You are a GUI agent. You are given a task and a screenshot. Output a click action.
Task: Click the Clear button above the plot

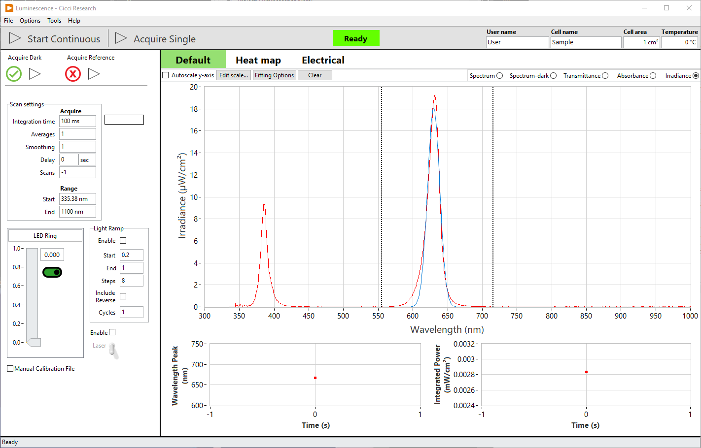315,75
